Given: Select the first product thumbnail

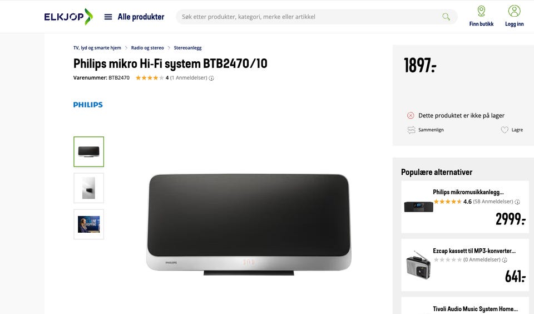Looking at the screenshot, I should [x=89, y=152].
